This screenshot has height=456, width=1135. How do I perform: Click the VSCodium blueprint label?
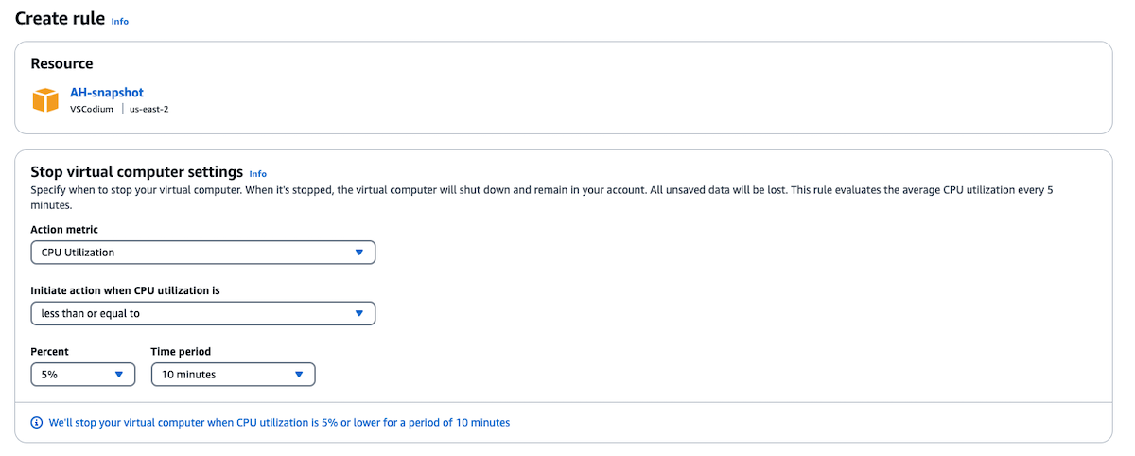tap(92, 109)
